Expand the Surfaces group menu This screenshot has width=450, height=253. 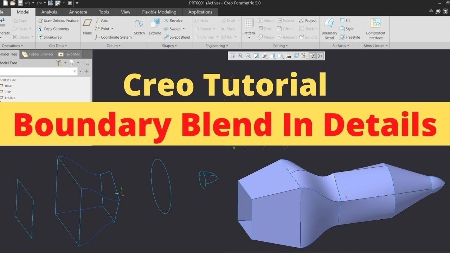(341, 46)
